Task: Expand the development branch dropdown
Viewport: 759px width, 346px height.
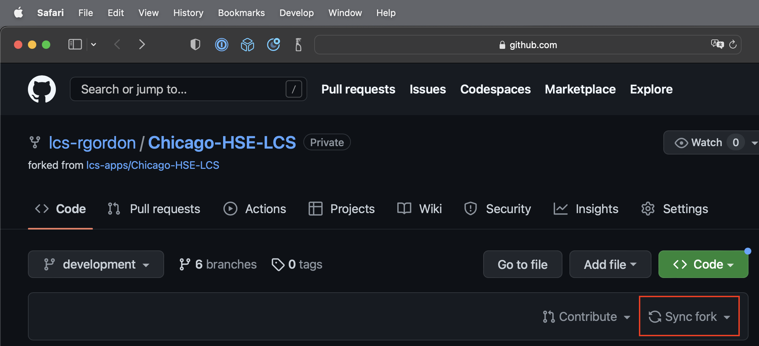Action: tap(96, 264)
